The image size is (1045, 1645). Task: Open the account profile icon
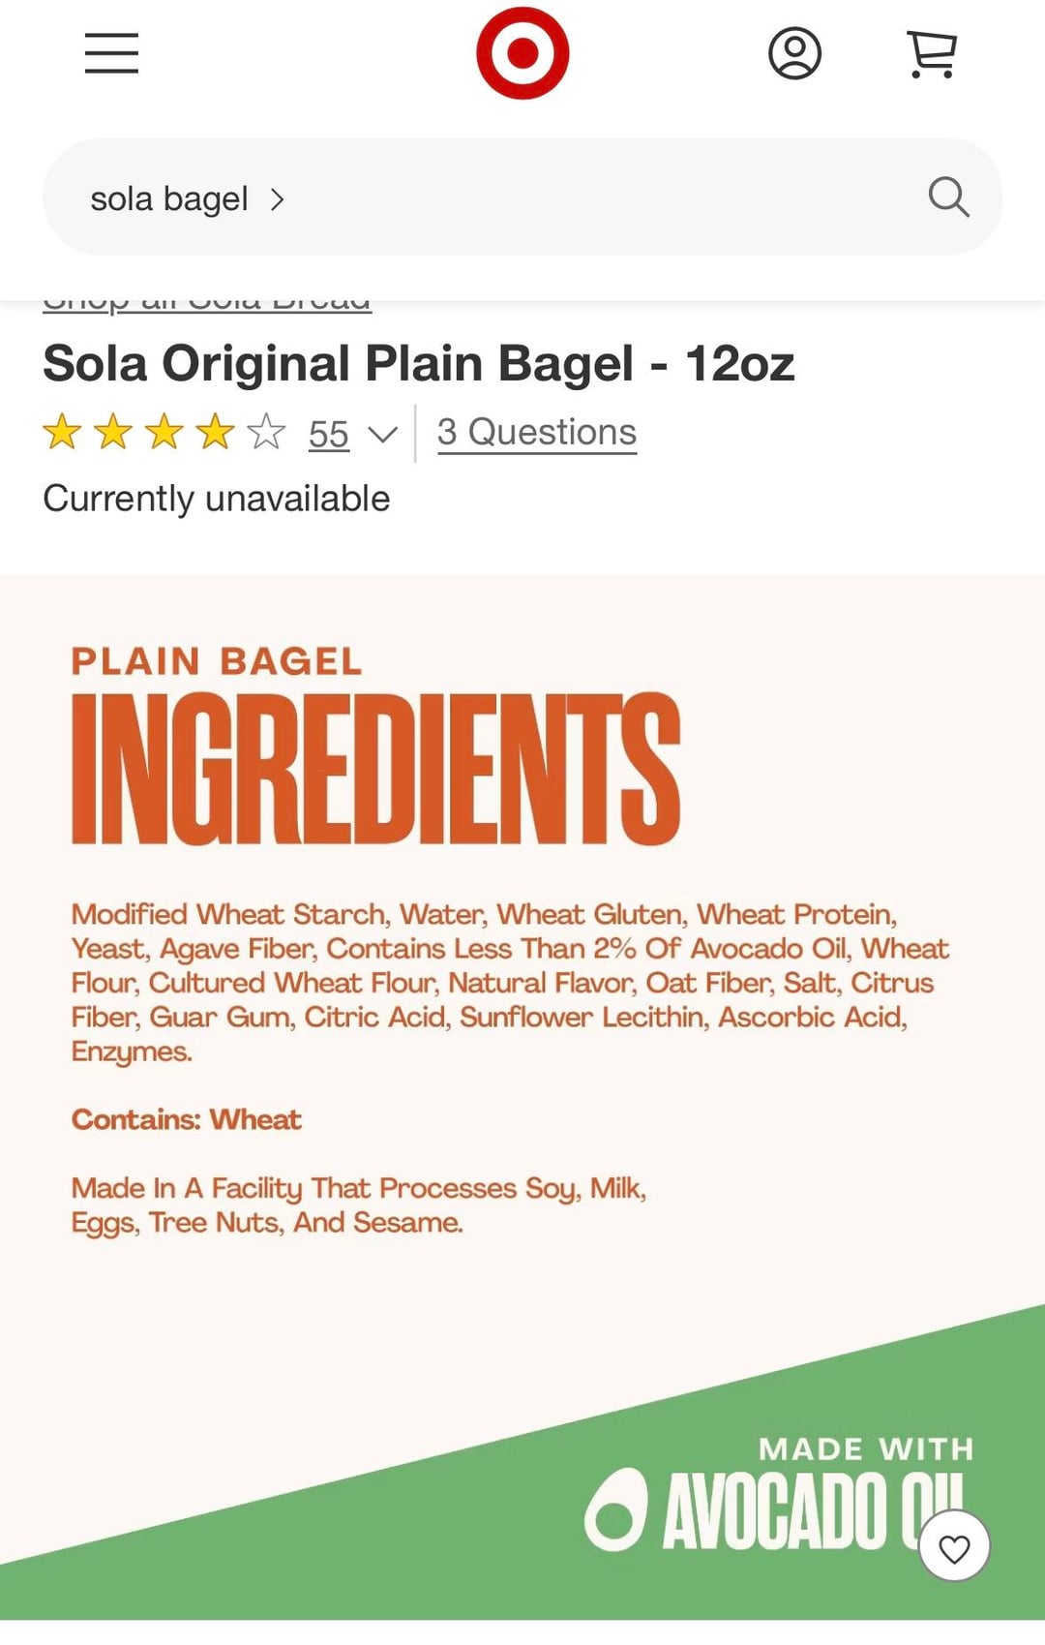(794, 53)
